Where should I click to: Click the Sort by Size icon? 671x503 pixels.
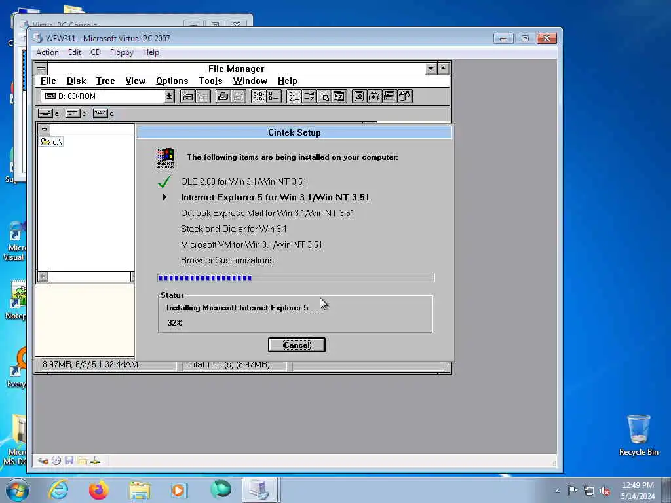click(x=324, y=96)
